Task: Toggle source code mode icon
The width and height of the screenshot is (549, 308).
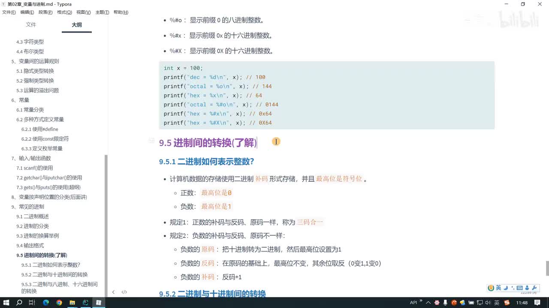Action: pyautogui.click(x=124, y=292)
